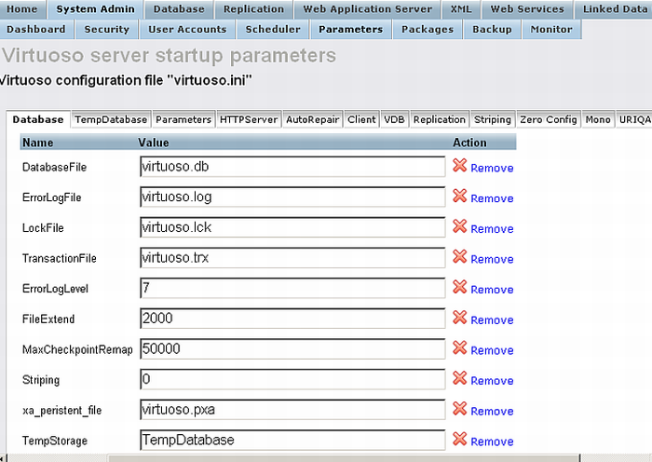Remove the Striping parameter via Remove link
Screen dimensions: 652x462
coord(492,381)
